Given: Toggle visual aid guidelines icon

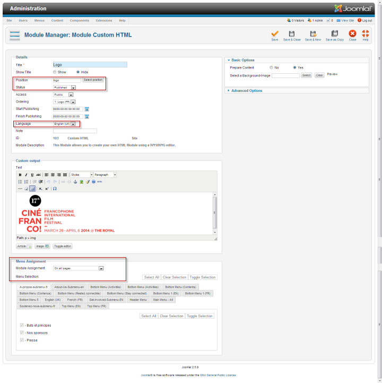Looking at the screenshot, I should click(x=32, y=189).
